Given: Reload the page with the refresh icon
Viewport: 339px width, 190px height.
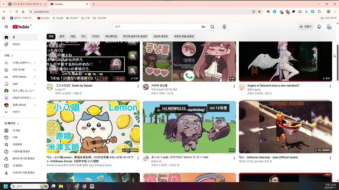Looking at the screenshot, I should pyautogui.click(x=17, y=12).
